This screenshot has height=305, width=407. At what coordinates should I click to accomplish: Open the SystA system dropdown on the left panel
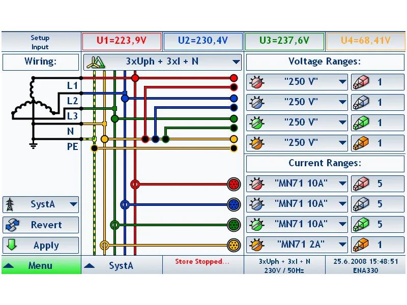73,204
